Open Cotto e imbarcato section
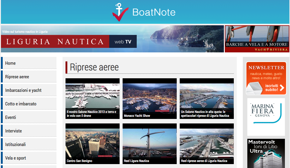Viewport: 290px width, 168px height. (29, 104)
